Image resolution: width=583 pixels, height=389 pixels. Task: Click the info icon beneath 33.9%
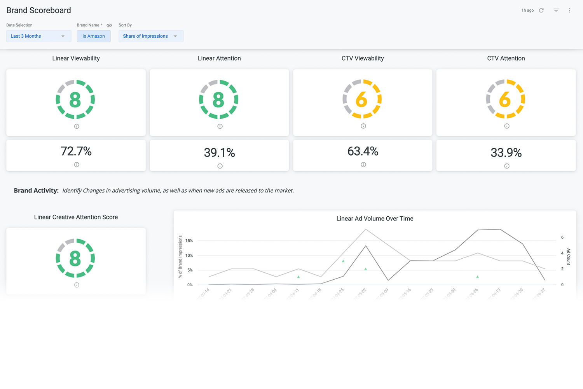pos(506,166)
